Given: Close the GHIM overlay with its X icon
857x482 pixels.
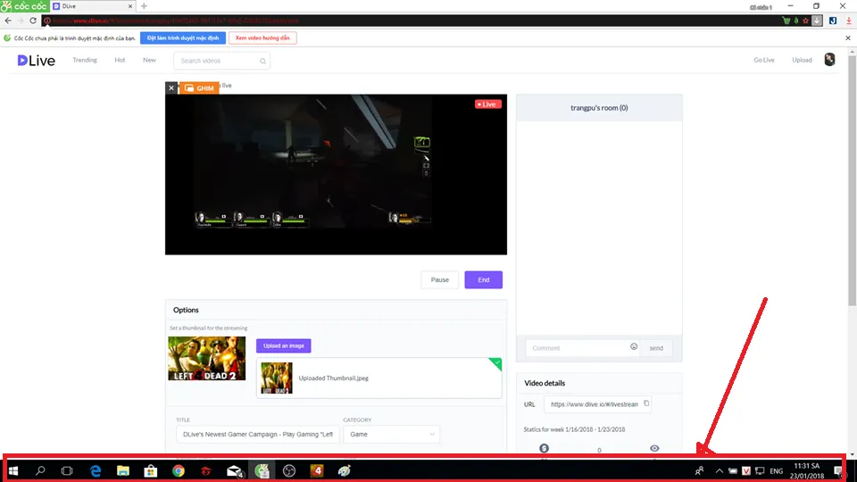Looking at the screenshot, I should click(171, 87).
